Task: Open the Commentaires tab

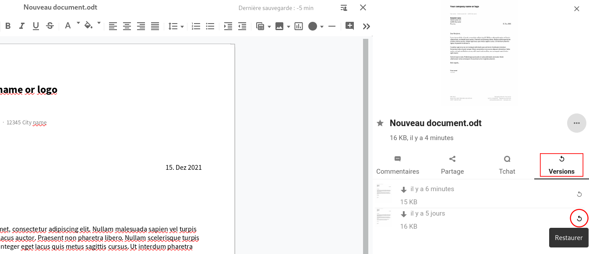Action: (x=398, y=165)
